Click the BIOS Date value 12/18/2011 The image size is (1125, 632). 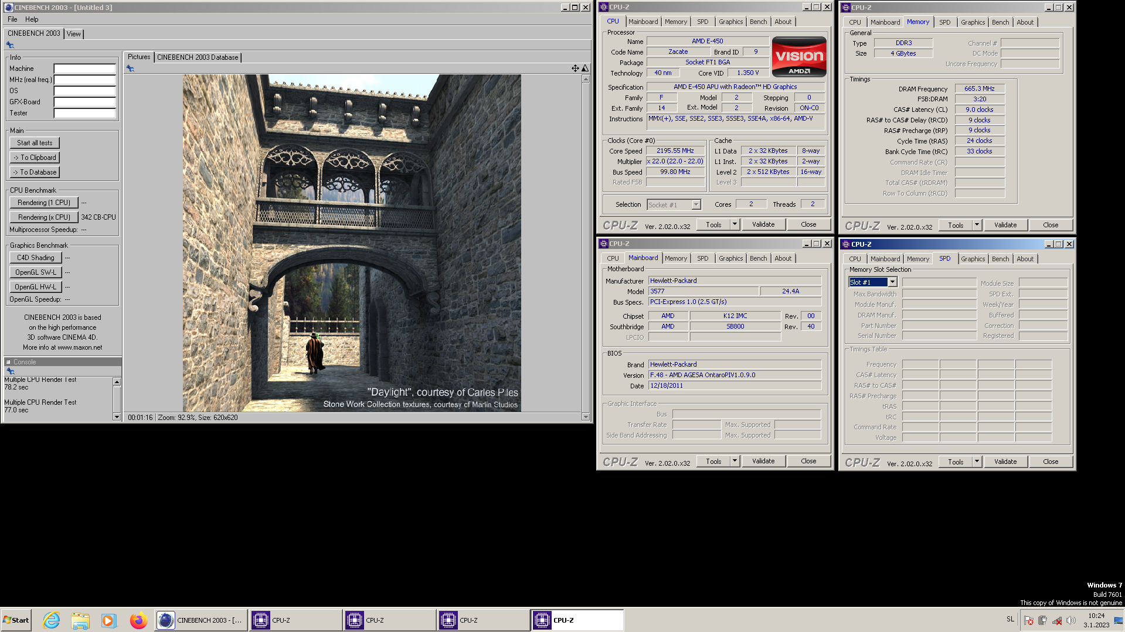pos(735,385)
